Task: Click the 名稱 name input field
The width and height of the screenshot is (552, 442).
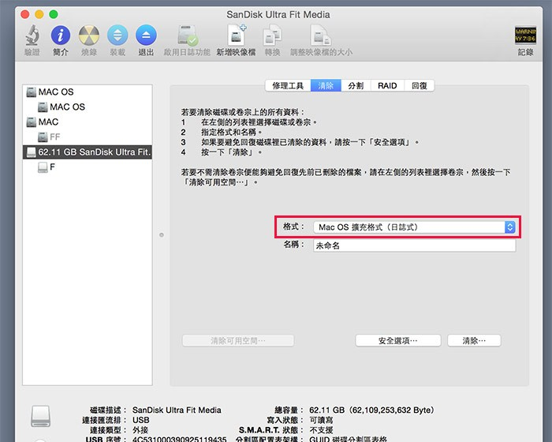Action: coord(414,245)
